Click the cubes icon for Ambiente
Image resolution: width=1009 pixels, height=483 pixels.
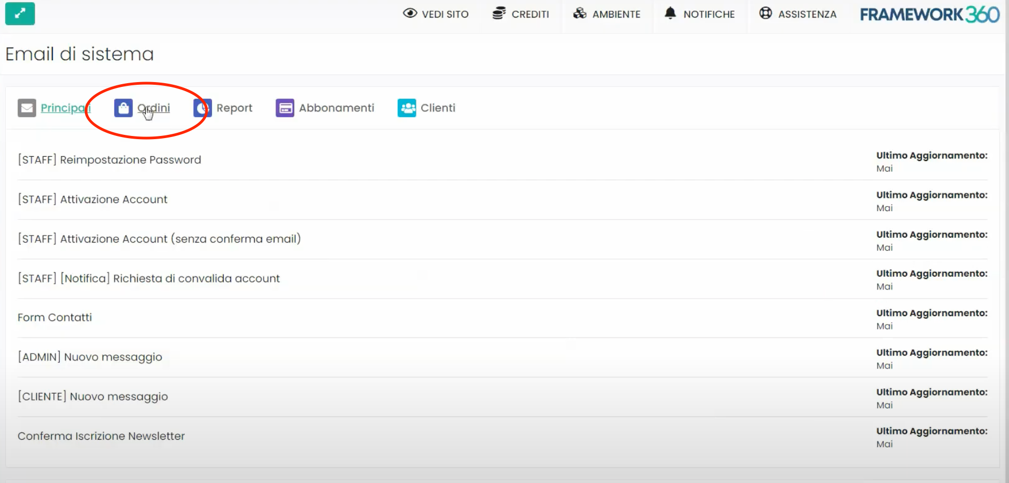pos(580,13)
